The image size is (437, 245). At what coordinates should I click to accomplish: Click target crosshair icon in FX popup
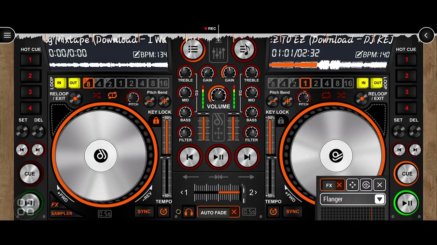coord(366,185)
